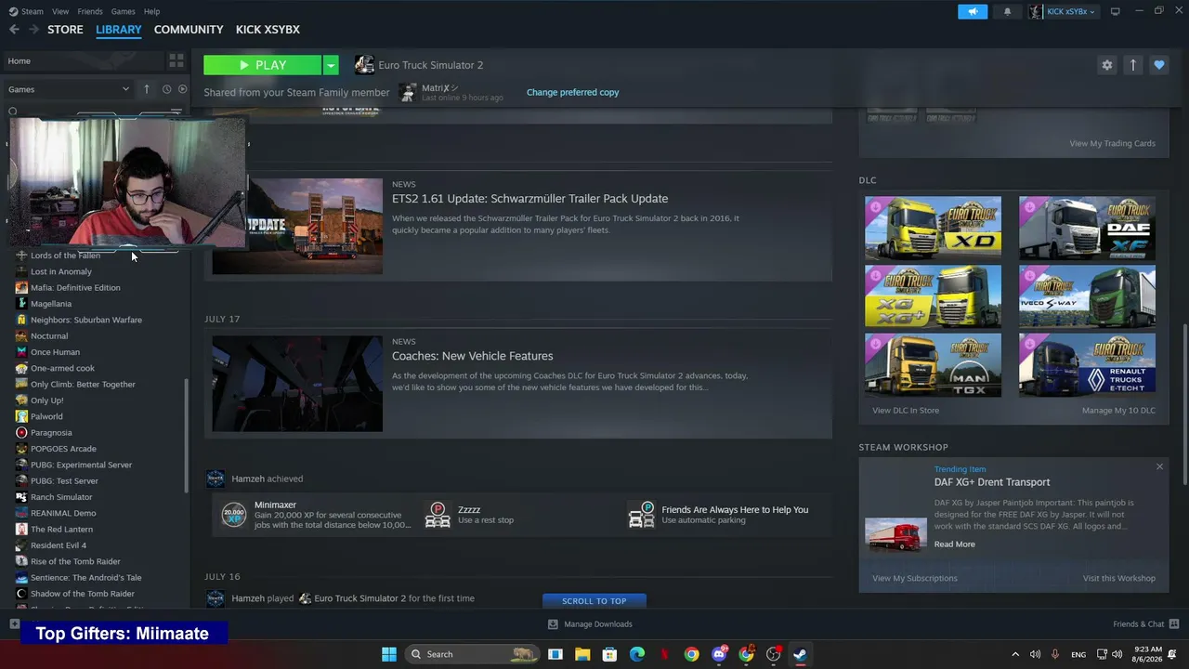Open Discord from the taskbar
The width and height of the screenshot is (1189, 669).
point(719,654)
